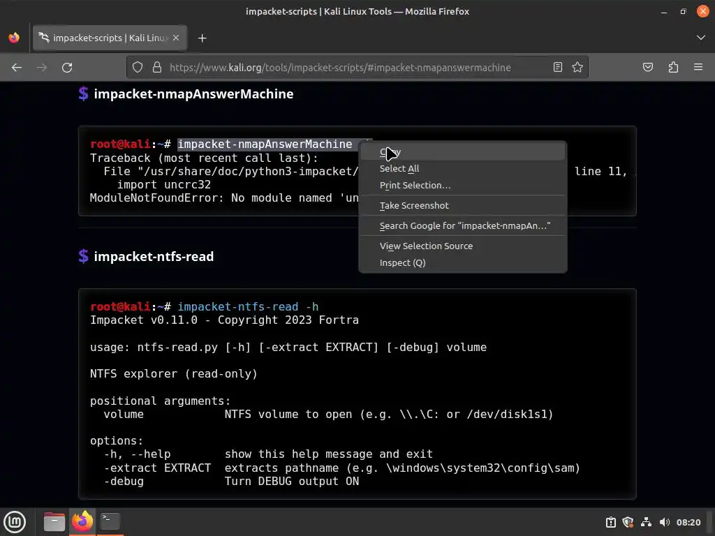Choose View Selection Source
Viewport: 715px width, 536px height.
463,246
